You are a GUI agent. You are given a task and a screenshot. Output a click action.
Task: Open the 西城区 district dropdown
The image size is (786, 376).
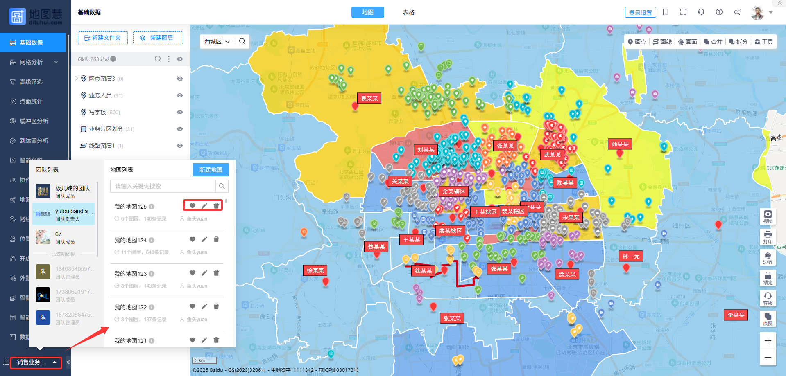point(217,41)
